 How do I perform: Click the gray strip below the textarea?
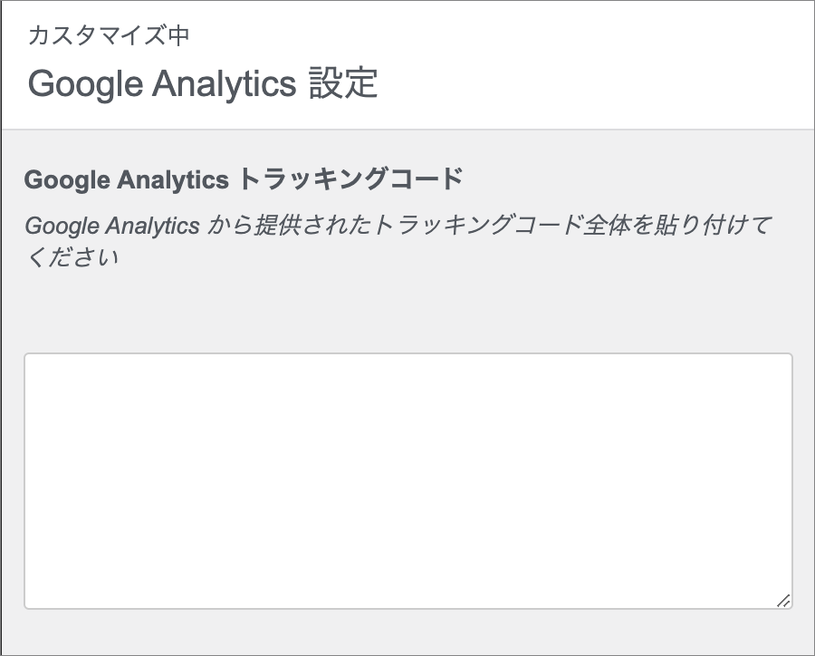(x=407, y=632)
